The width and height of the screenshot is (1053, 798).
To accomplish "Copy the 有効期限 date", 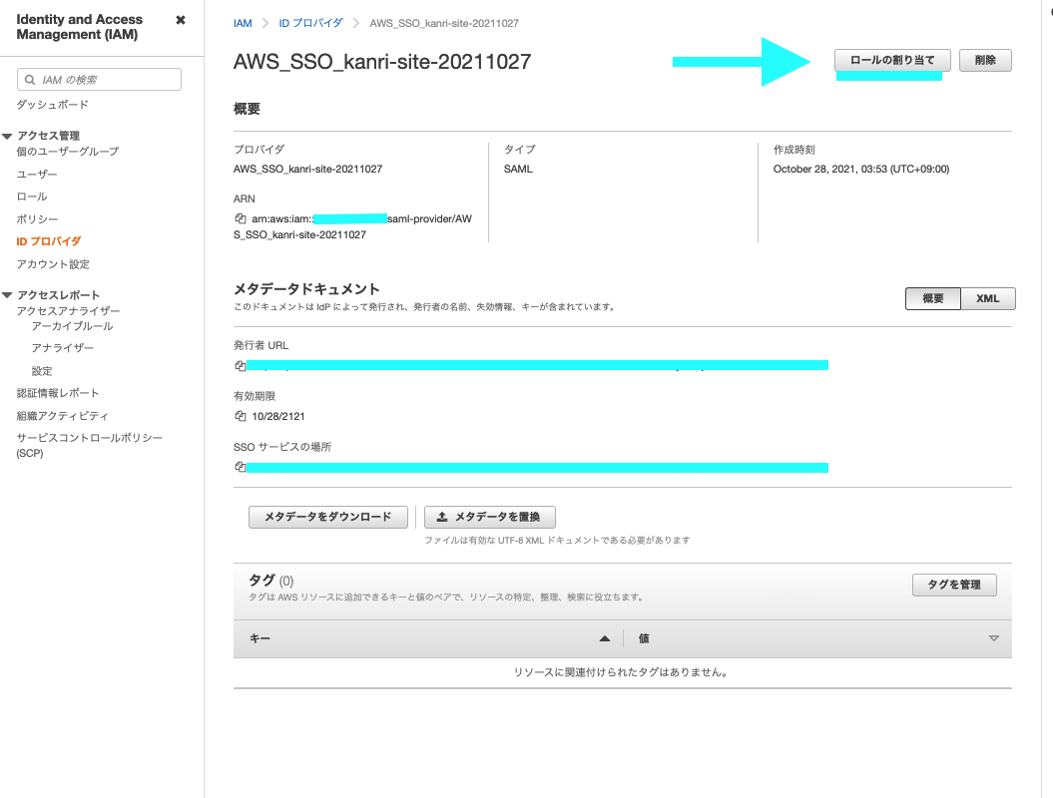I will coord(241,416).
